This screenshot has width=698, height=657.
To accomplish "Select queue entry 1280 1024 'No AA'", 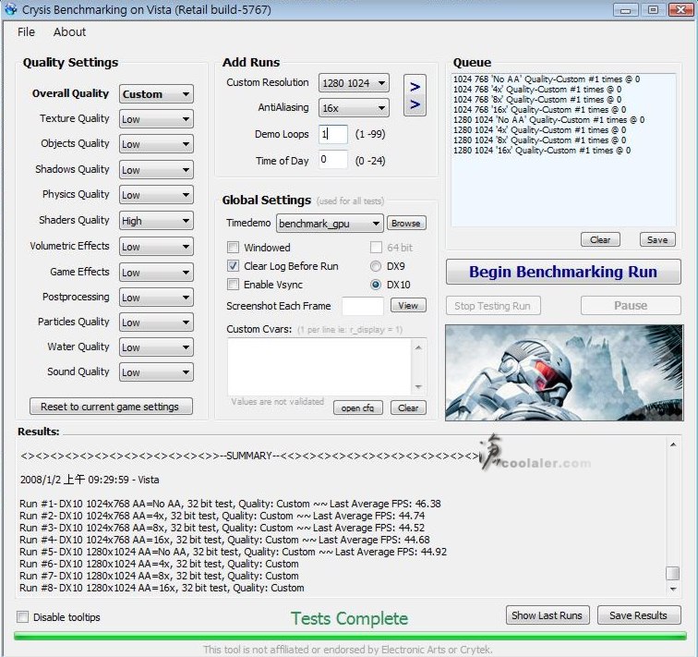I will [x=548, y=120].
